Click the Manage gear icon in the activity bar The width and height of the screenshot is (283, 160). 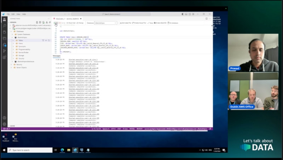coord(4,124)
